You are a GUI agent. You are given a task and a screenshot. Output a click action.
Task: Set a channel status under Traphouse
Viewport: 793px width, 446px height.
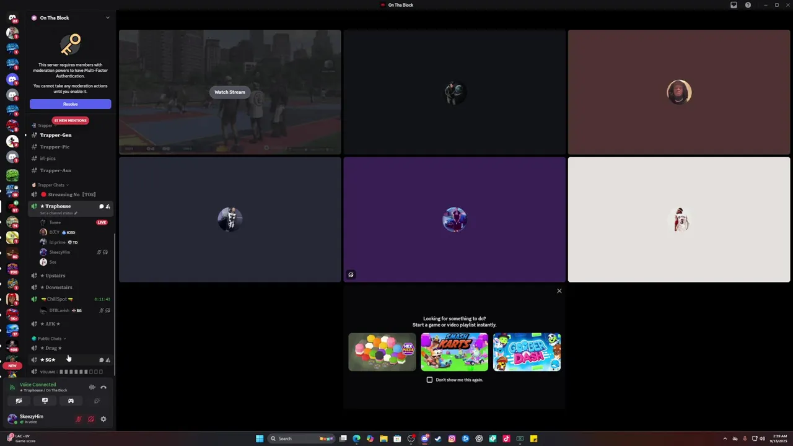(x=58, y=213)
